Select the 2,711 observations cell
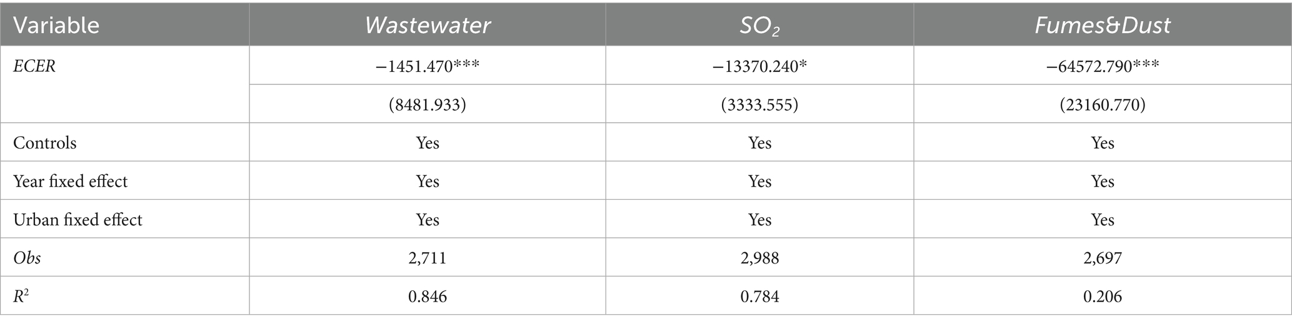 click(x=428, y=258)
